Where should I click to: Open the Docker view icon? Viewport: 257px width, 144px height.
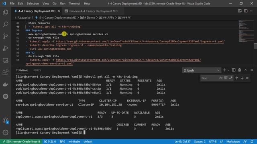[5, 84]
